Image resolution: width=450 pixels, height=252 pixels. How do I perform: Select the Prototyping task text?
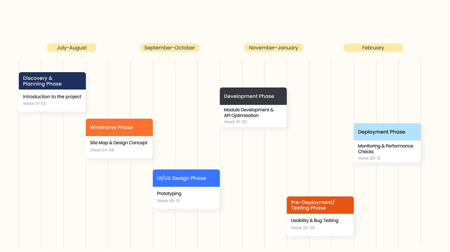(169, 194)
